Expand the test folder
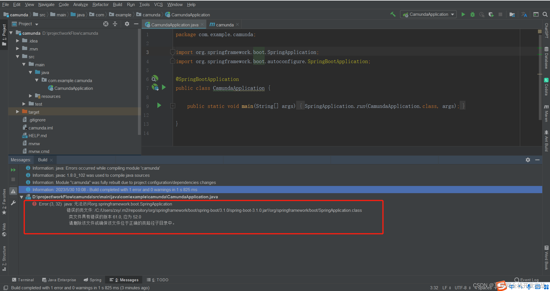The width and height of the screenshot is (550, 291). pyautogui.click(x=24, y=104)
